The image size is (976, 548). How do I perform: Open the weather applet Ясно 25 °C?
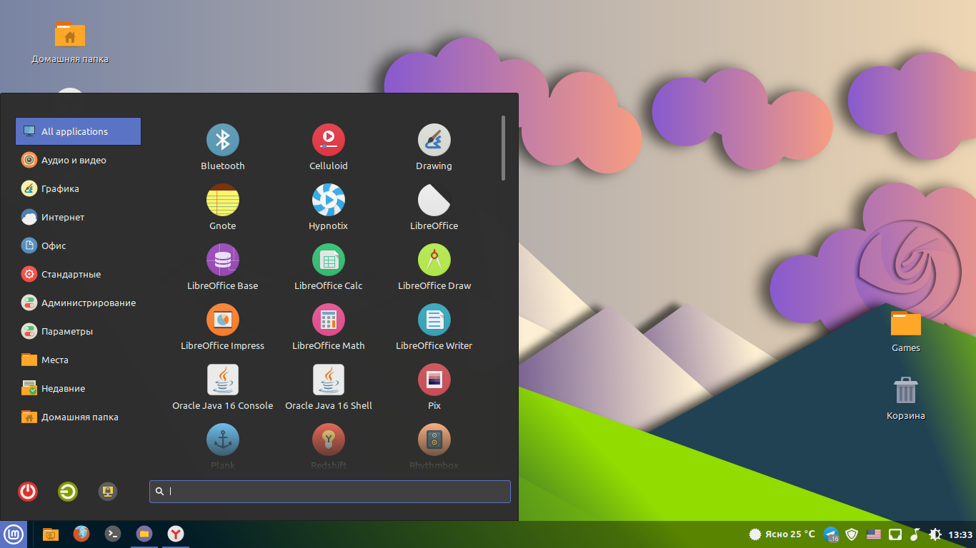(782, 534)
